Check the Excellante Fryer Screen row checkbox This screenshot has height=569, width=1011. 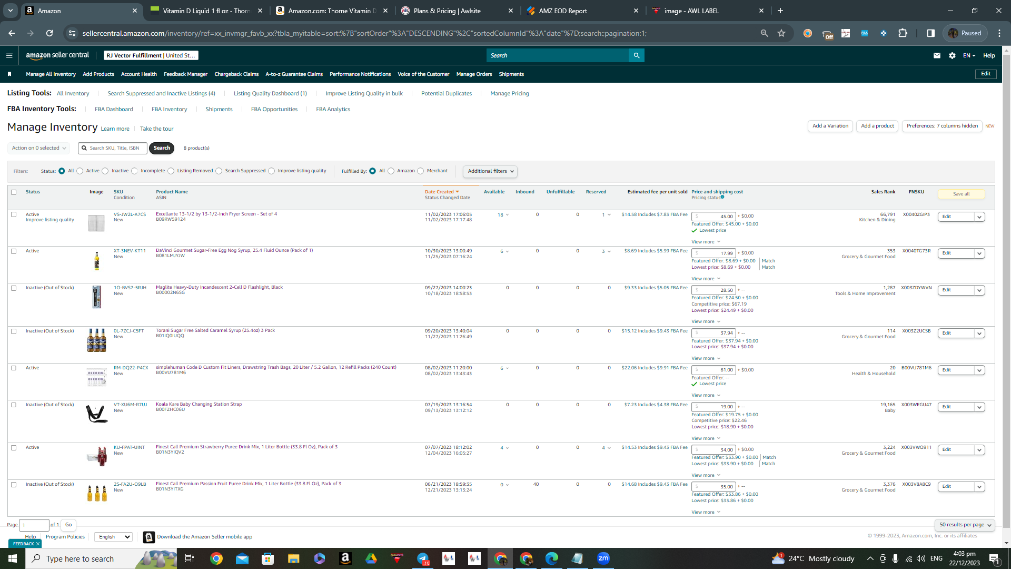14,214
